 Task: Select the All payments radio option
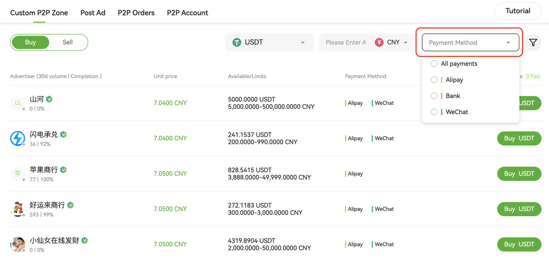tap(434, 64)
